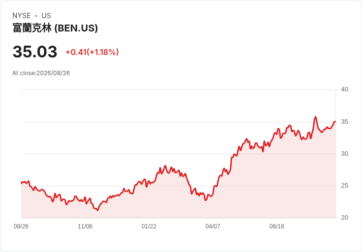The height and width of the screenshot is (252, 362).
Task: Click the 06/18 x-axis date label
Action: 276,226
